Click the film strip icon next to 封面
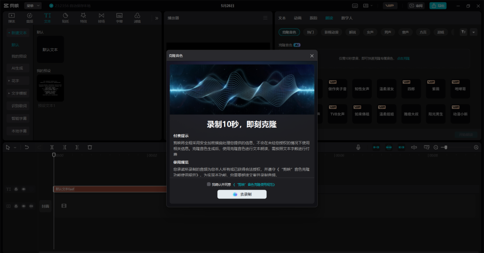The width and height of the screenshot is (484, 253). [64, 206]
